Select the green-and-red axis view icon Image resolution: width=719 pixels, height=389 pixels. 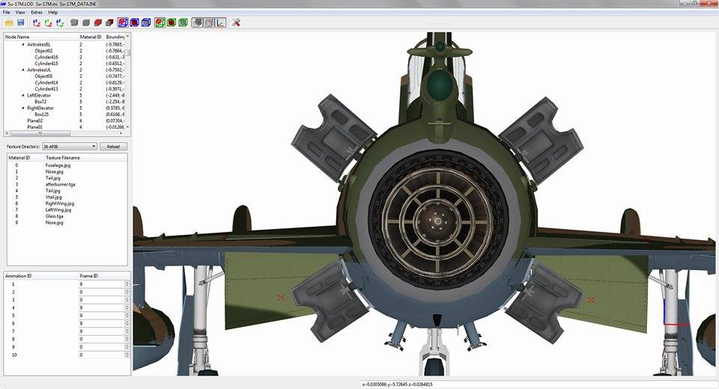(48, 22)
